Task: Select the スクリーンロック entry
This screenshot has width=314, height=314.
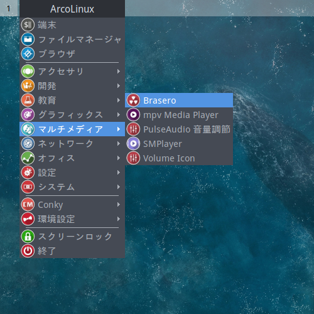Action: click(72, 236)
